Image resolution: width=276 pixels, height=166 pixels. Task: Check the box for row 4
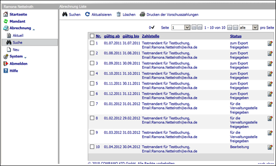[x=92, y=73]
